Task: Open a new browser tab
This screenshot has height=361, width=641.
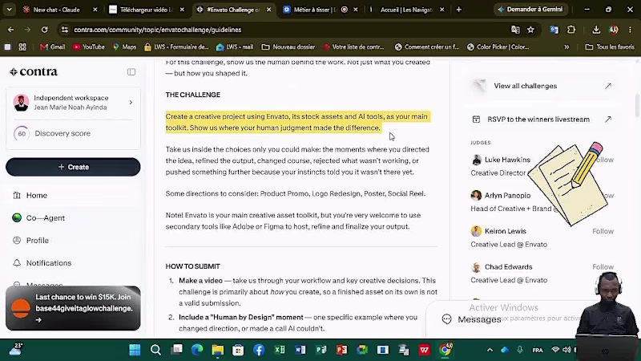Action: [458, 10]
